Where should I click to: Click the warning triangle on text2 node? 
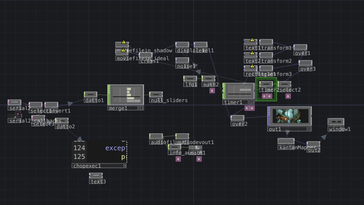pos(252,53)
